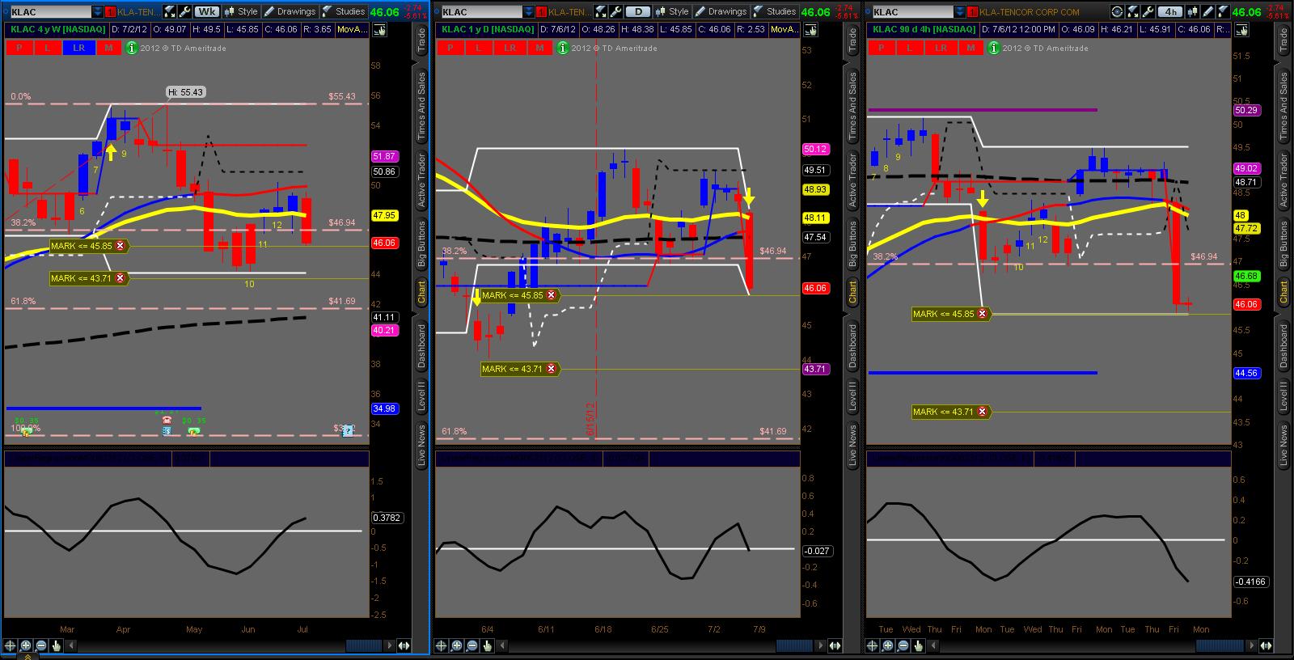This screenshot has width=1294, height=660.
Task: Open chart settings wrench in weekly chart
Action: click(x=184, y=11)
